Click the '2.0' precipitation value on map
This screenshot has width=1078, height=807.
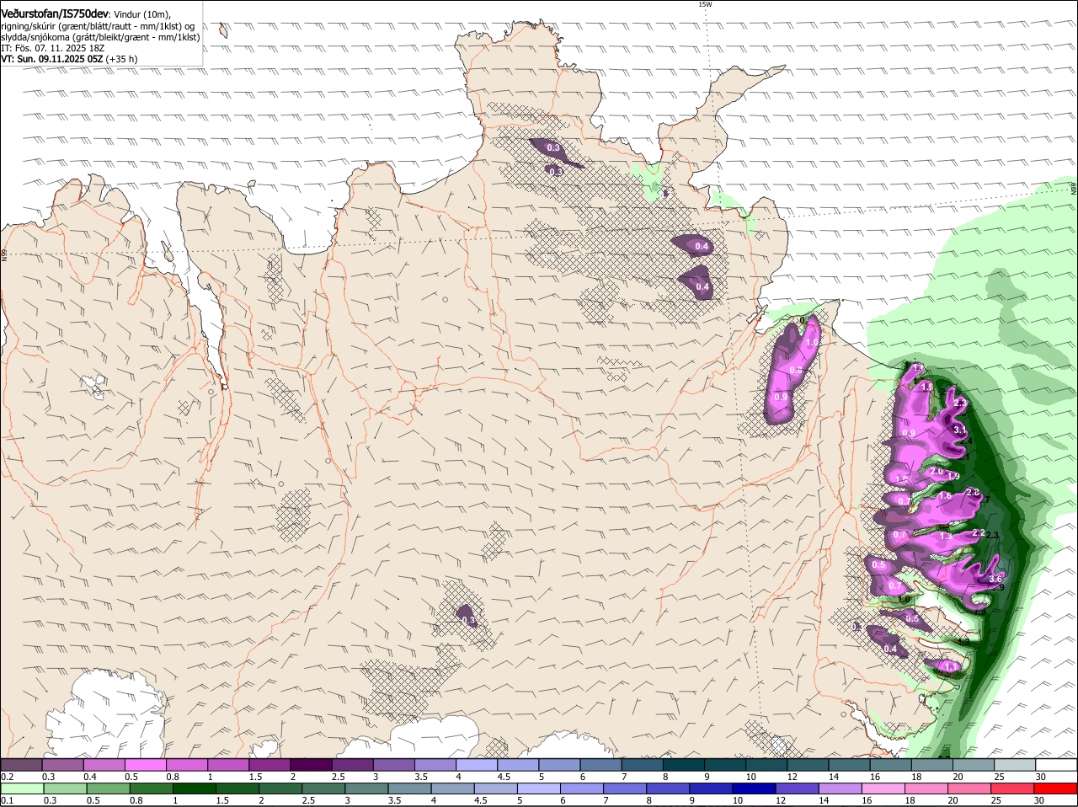(x=937, y=472)
